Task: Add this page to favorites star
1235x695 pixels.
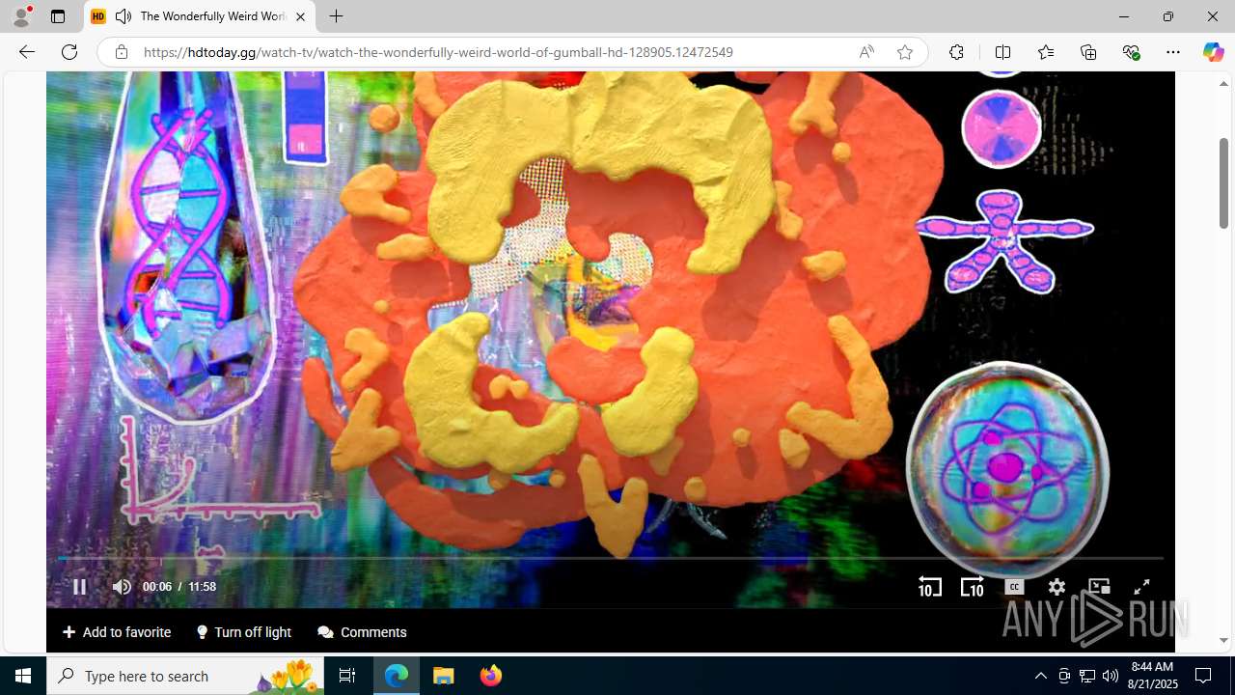Action: 905,52
